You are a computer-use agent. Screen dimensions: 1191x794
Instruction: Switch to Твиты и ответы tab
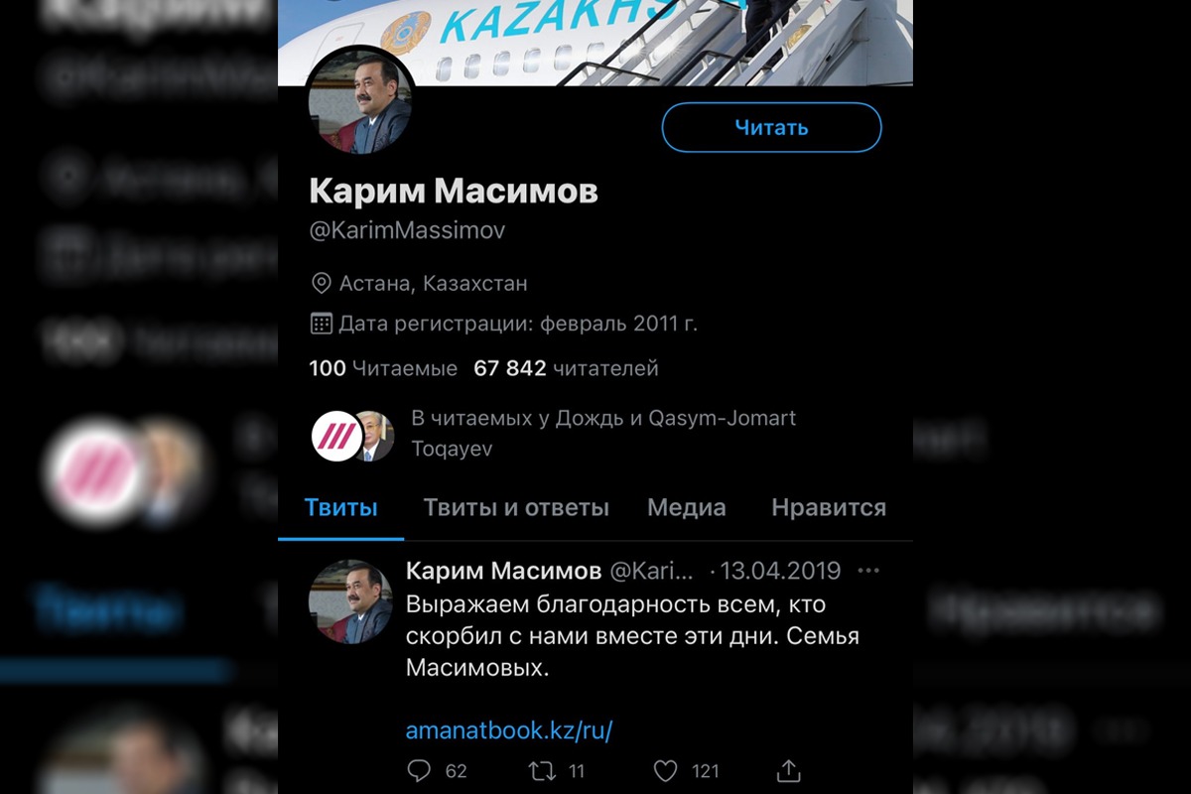click(x=516, y=508)
